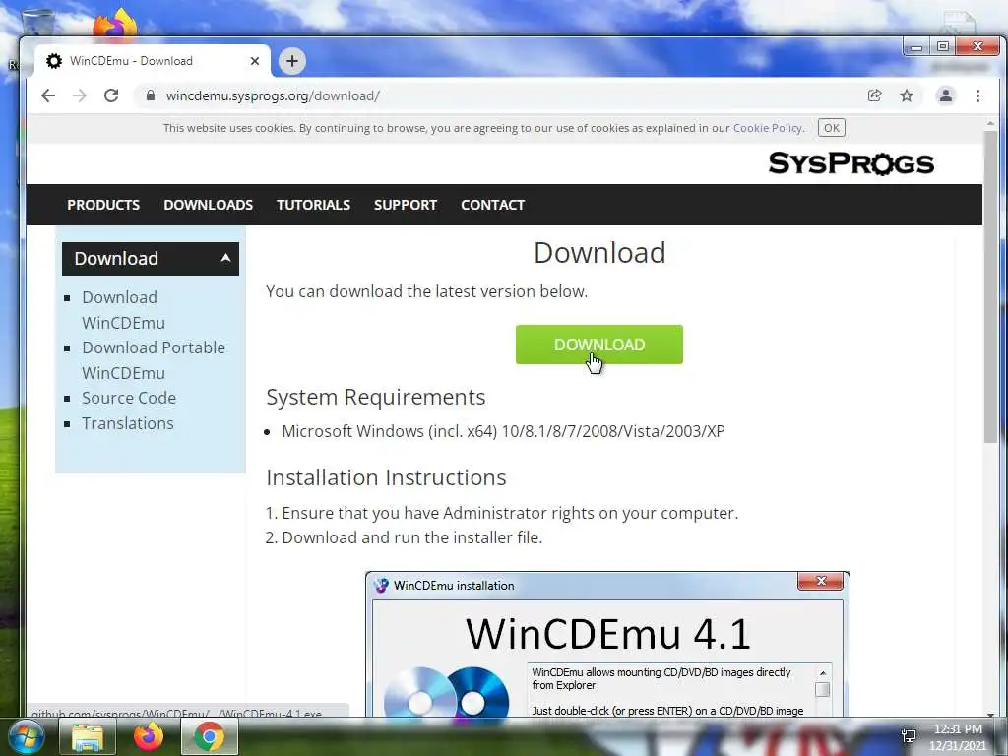1008x756 pixels.
Task: Click the Firefox desktop icon
Action: click(x=116, y=24)
